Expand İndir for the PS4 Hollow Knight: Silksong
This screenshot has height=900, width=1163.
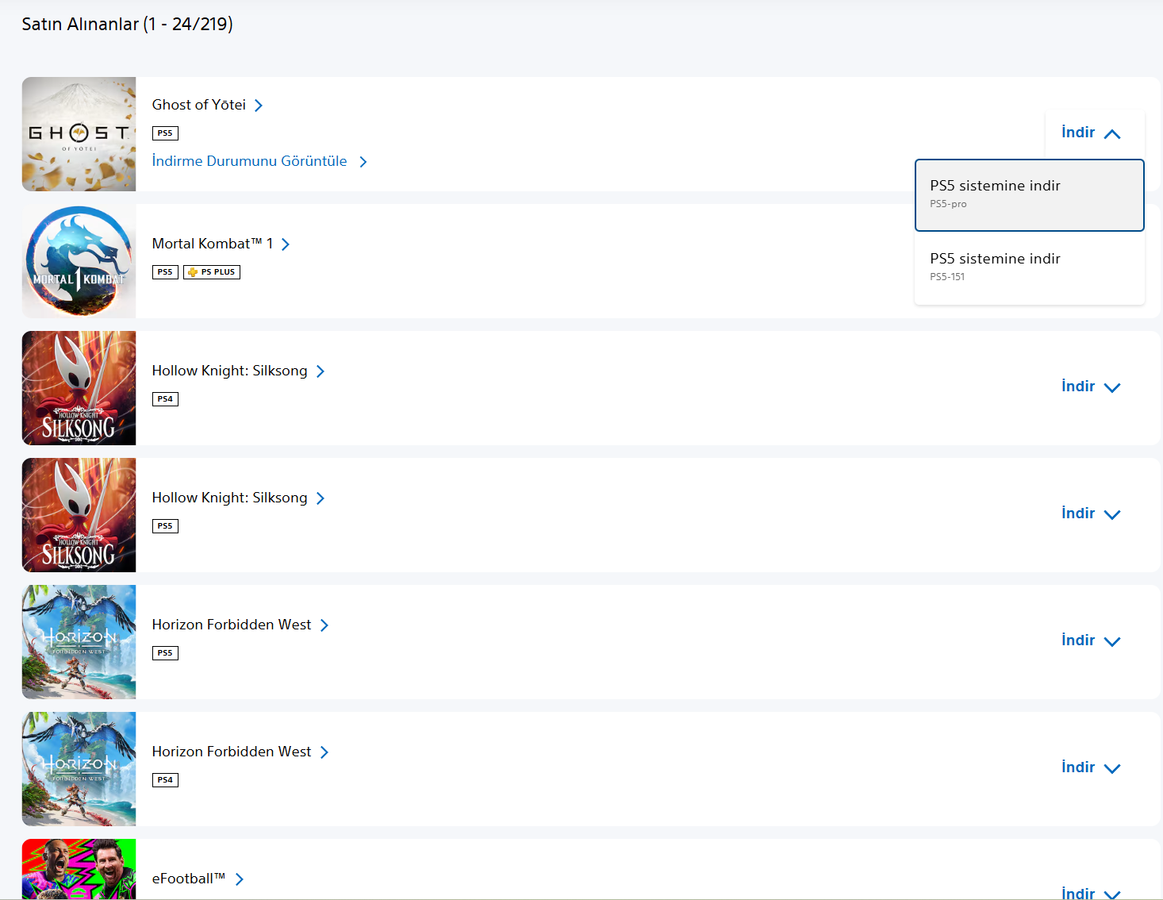point(1091,387)
